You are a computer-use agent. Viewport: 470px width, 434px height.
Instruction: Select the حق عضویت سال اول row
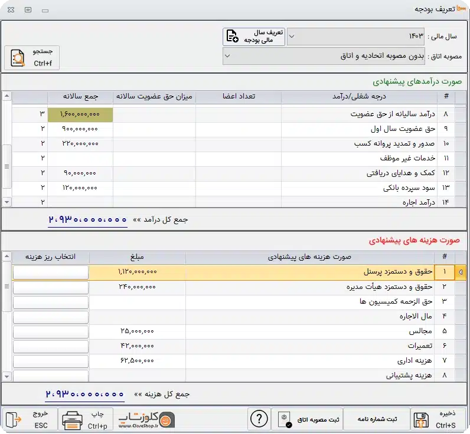point(239,129)
